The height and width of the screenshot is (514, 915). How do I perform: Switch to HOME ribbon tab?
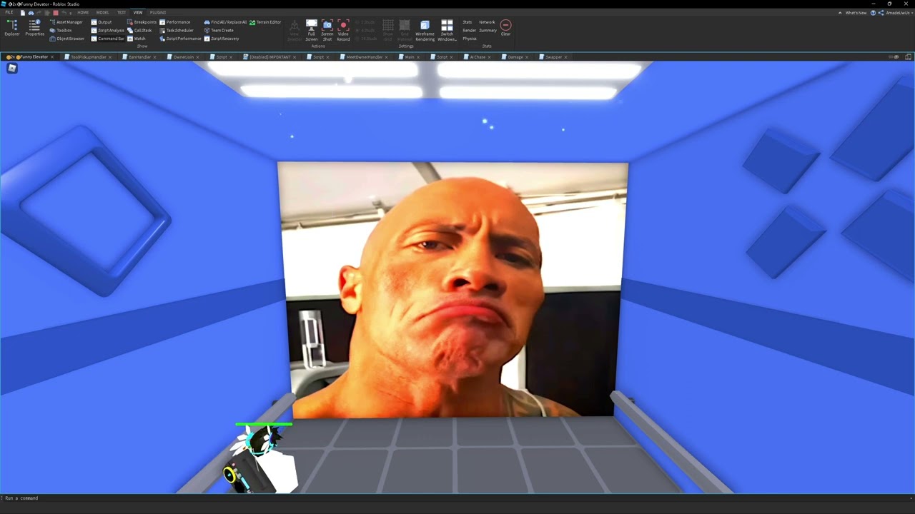(x=83, y=12)
